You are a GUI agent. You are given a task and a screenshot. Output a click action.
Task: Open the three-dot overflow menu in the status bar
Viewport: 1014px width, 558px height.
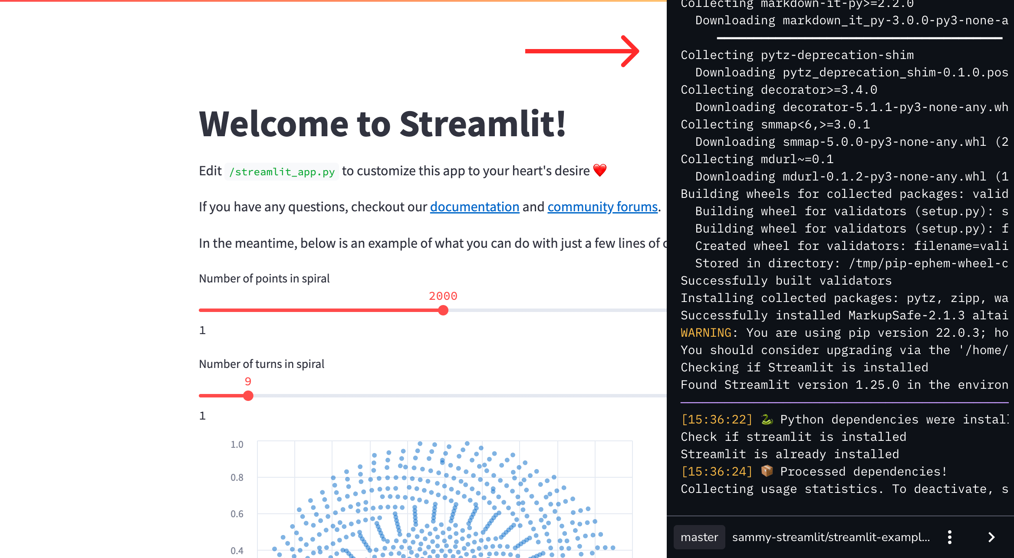(949, 537)
